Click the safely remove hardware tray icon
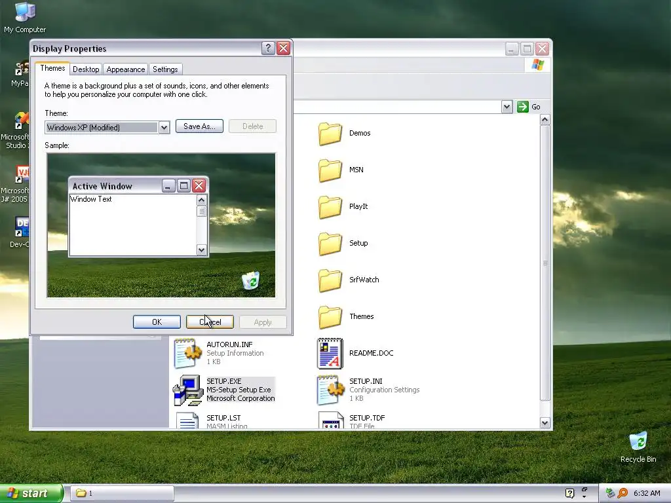This screenshot has width=671, height=503. point(610,493)
